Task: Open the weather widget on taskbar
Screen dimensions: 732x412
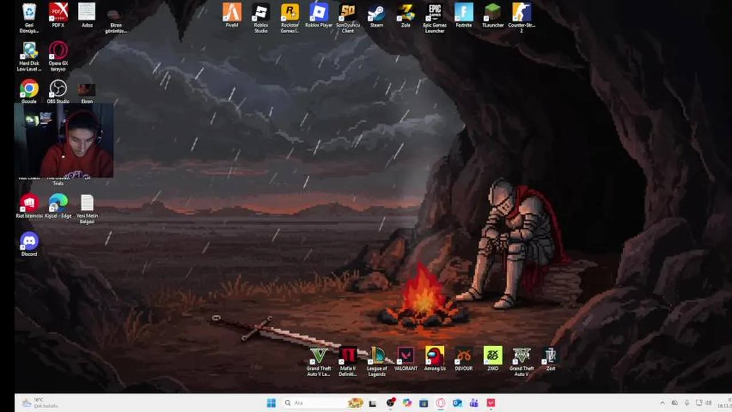Action: coord(40,403)
